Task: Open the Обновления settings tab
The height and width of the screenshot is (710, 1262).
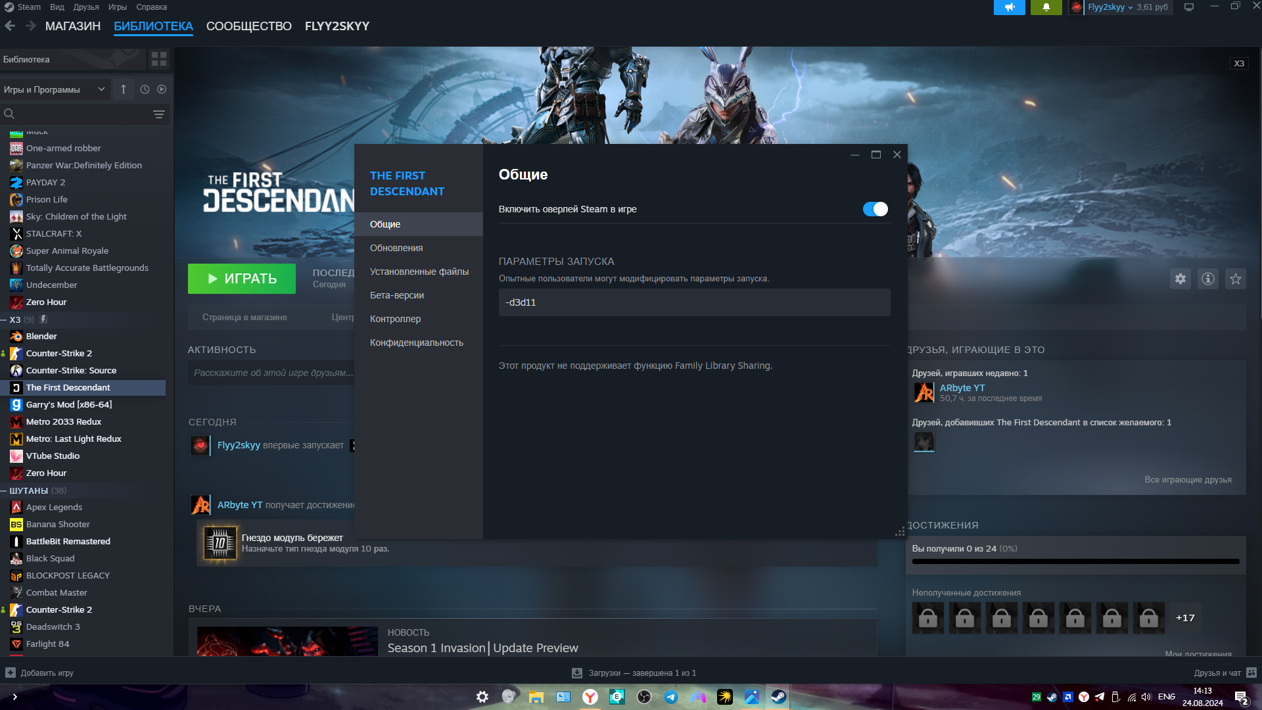Action: click(396, 248)
